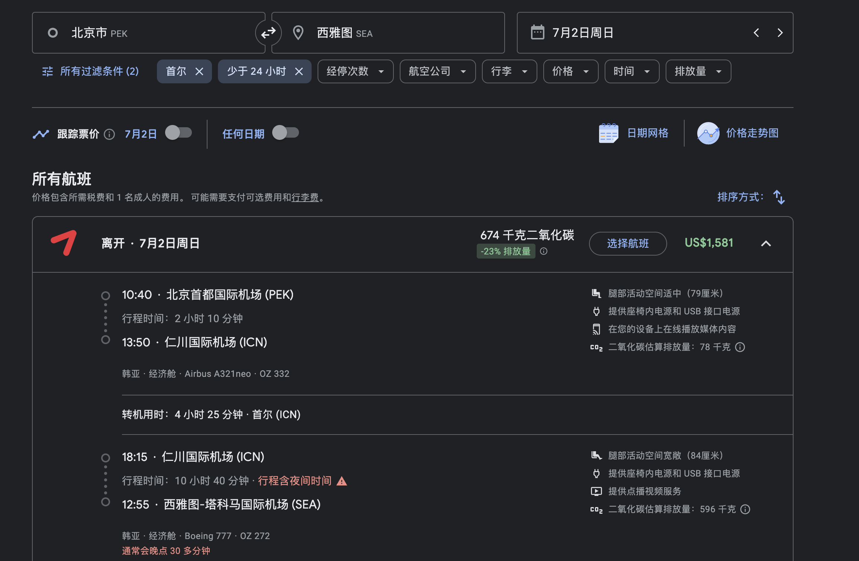Viewport: 859px width, 561px height.
Task: Remove the 少于 24 小时 filter
Action: pyautogui.click(x=299, y=71)
